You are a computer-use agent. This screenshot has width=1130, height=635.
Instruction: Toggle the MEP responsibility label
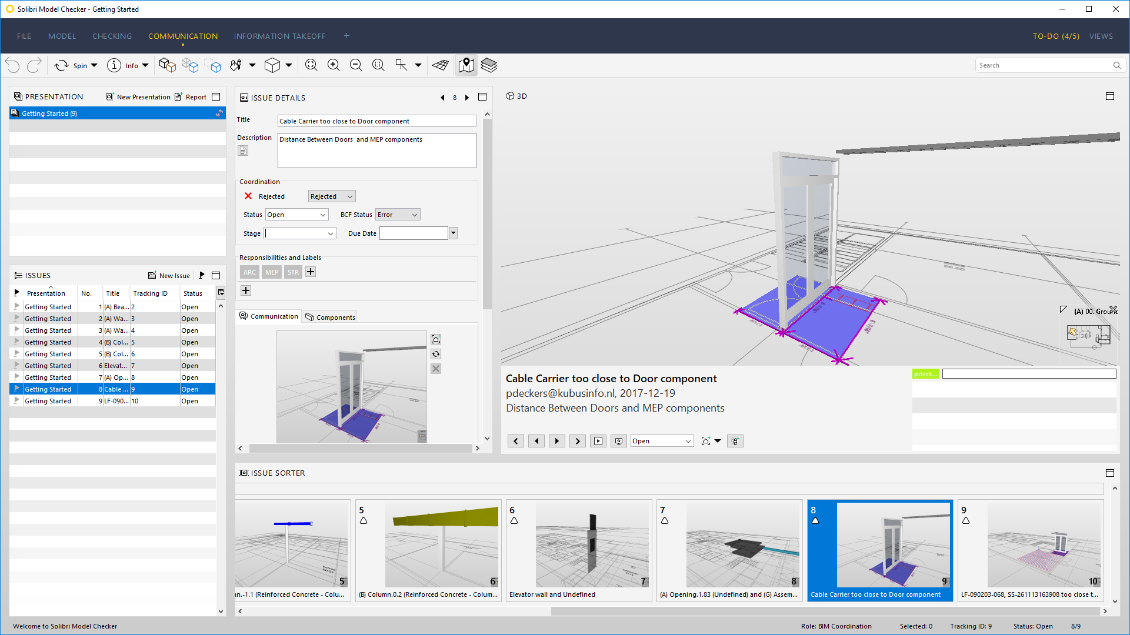[x=272, y=272]
